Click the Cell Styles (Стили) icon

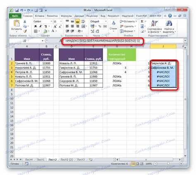point(113,26)
